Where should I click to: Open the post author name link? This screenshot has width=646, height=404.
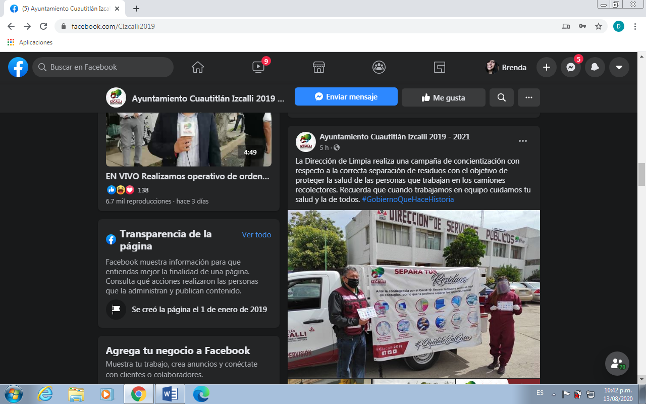click(395, 137)
